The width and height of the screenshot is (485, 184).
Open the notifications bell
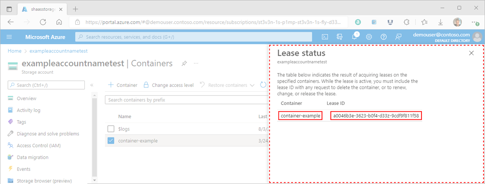pyautogui.click(x=355, y=37)
